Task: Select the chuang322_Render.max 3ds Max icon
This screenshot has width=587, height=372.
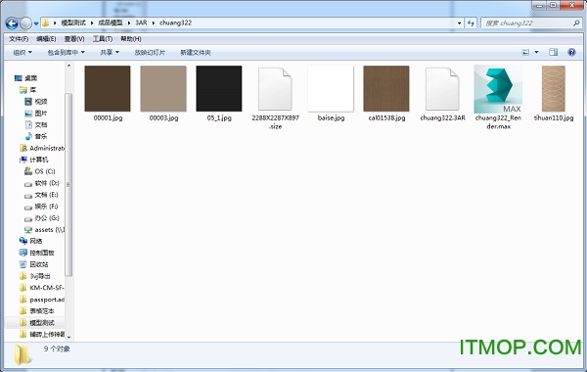Action: [x=498, y=89]
